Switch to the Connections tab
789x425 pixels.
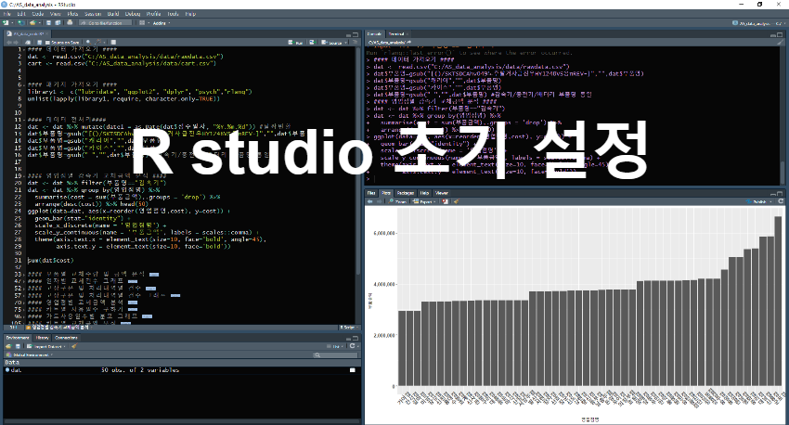coord(66,338)
